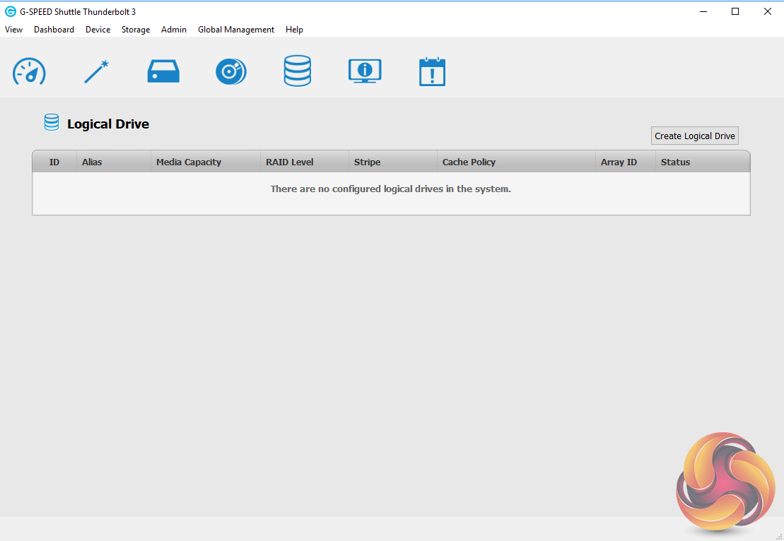Open the Global Management menu

pos(236,30)
